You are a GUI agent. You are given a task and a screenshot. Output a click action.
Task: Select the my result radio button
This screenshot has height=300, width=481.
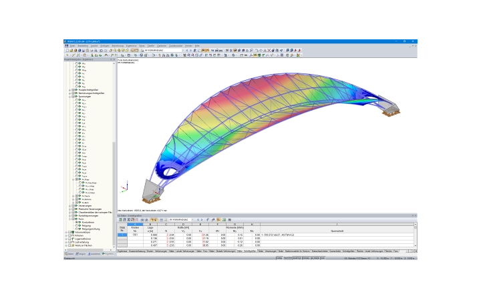click(x=76, y=67)
